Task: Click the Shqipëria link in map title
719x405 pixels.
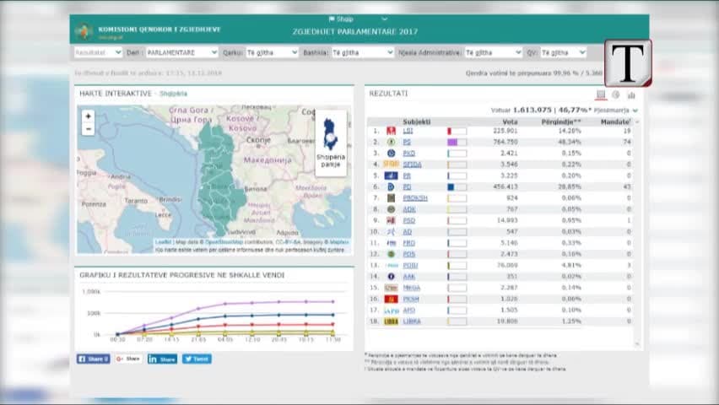Action: click(173, 94)
